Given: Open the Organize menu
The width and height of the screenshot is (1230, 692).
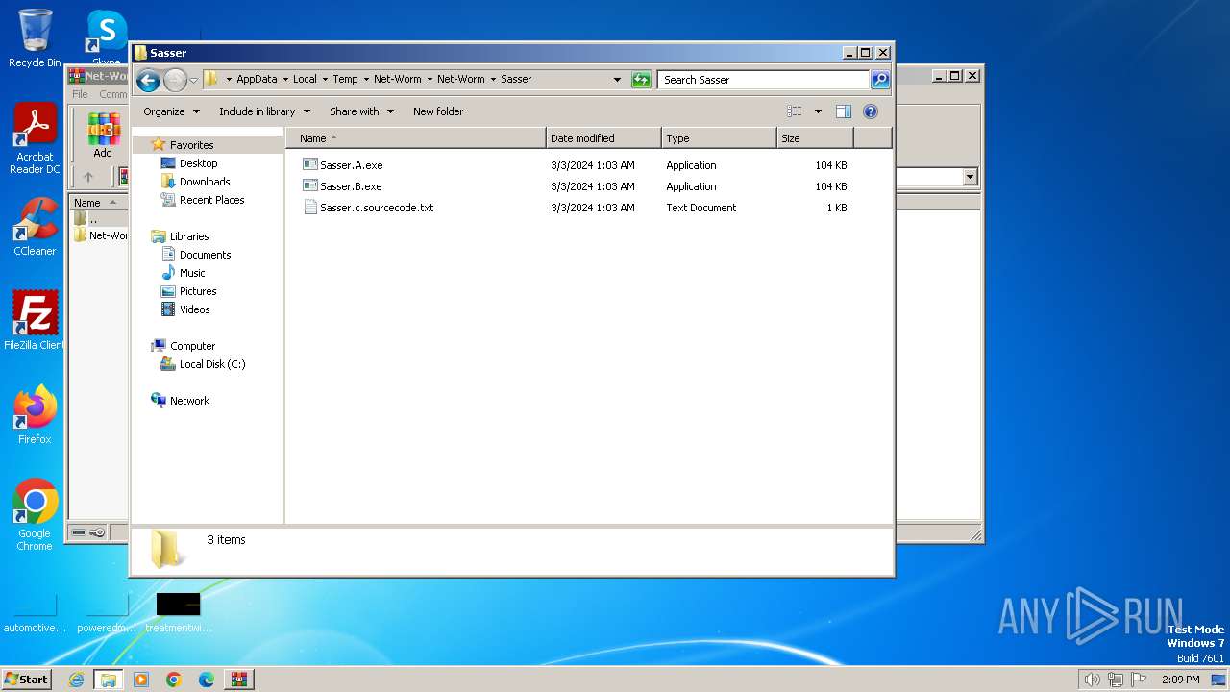Looking at the screenshot, I should click(171, 111).
